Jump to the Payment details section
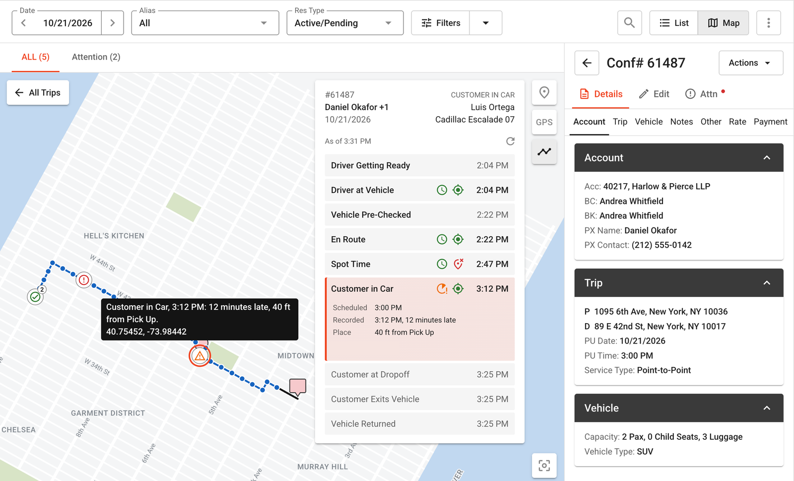This screenshot has width=794, height=481. click(770, 122)
